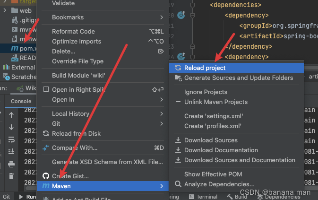Click Create Gist... entry

click(x=103, y=176)
